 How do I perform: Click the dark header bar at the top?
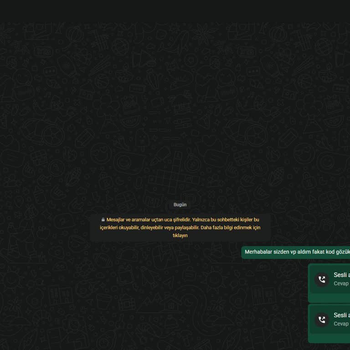click(x=175, y=11)
